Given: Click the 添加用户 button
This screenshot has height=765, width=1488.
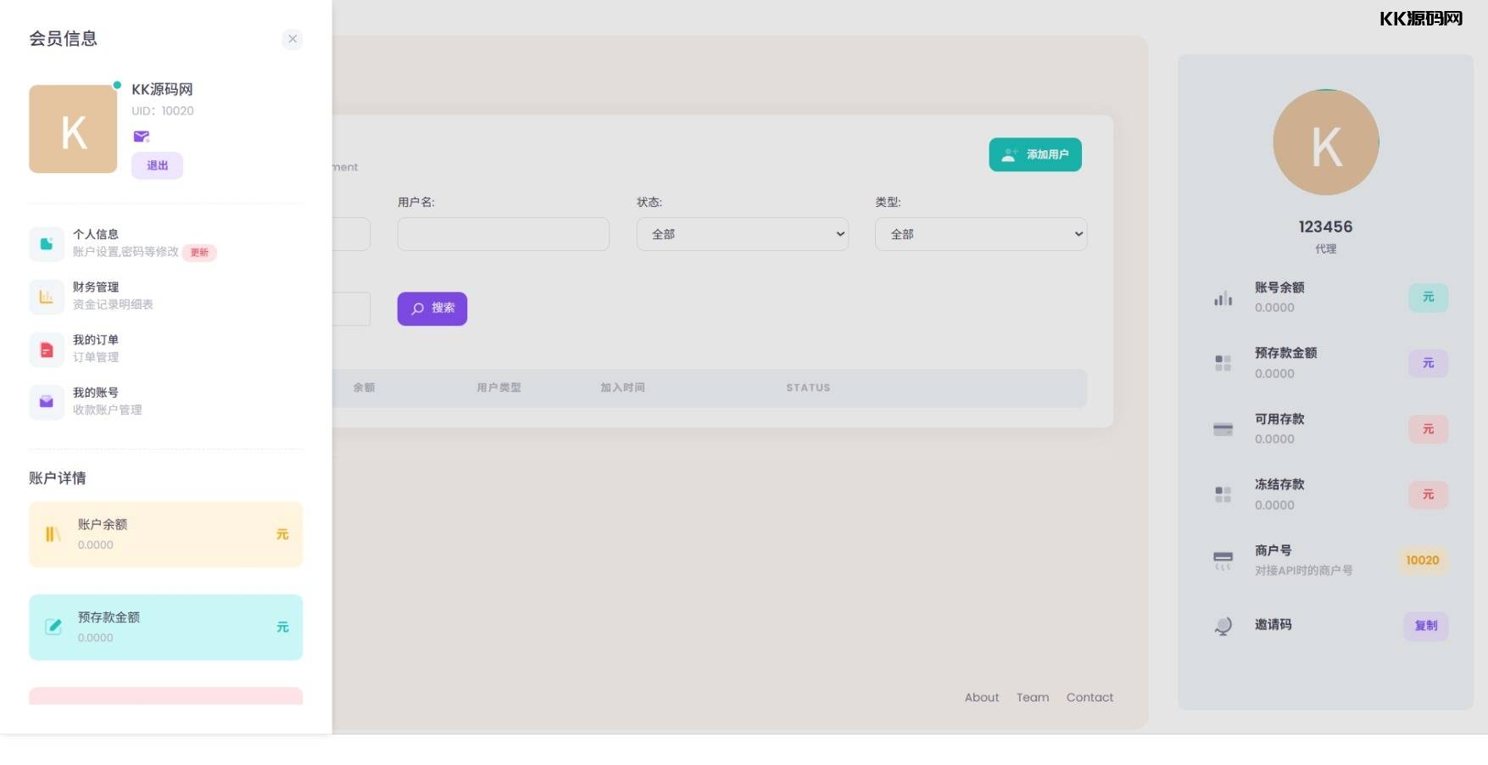Looking at the screenshot, I should tap(1034, 154).
